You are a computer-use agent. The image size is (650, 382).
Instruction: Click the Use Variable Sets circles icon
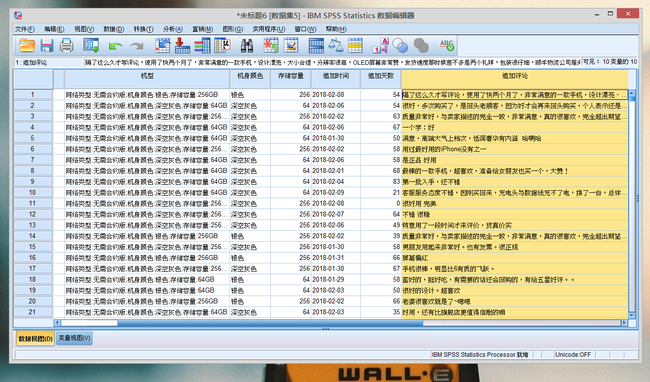click(400, 46)
